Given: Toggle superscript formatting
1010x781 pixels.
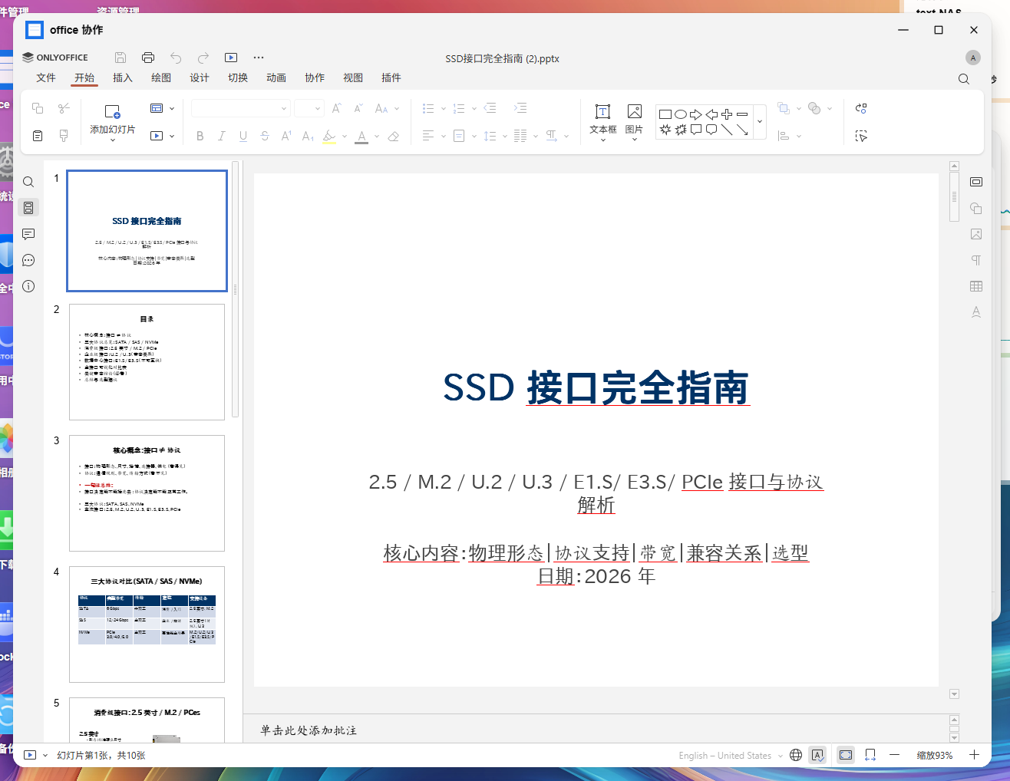Looking at the screenshot, I should [x=286, y=136].
